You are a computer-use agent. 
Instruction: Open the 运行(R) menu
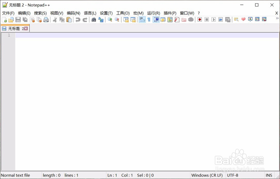[x=153, y=13]
